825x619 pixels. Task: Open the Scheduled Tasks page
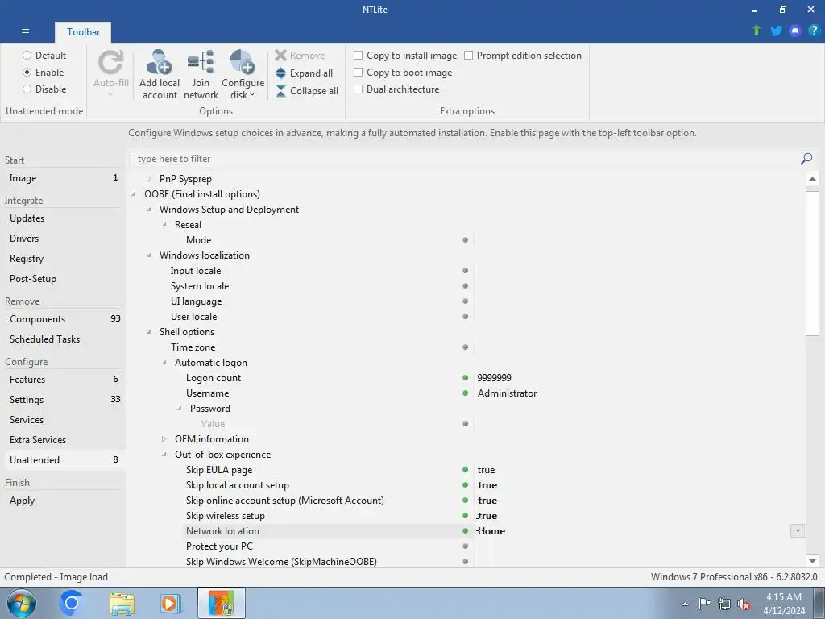pos(63,339)
